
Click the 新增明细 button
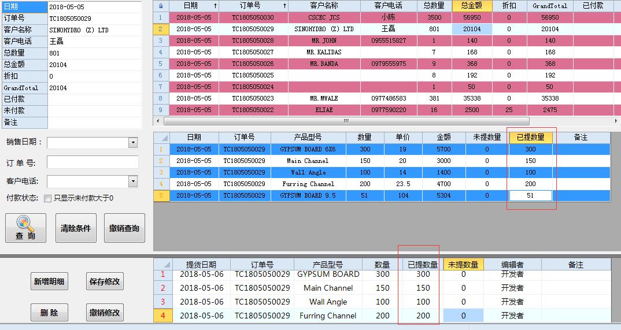point(49,281)
